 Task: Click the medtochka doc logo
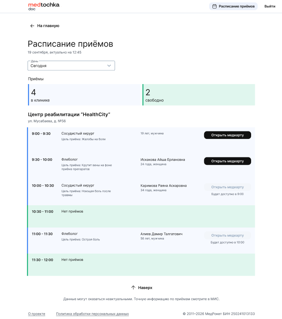[x=44, y=6]
